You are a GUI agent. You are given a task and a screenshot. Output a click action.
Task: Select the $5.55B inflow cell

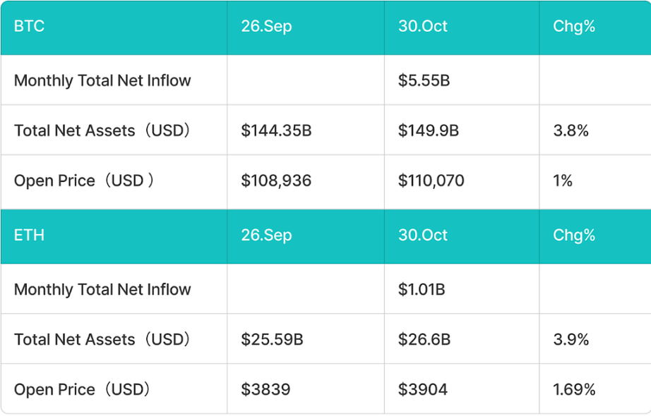(x=424, y=80)
